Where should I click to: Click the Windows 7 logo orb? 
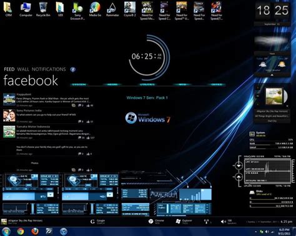pyautogui.click(x=131, y=118)
